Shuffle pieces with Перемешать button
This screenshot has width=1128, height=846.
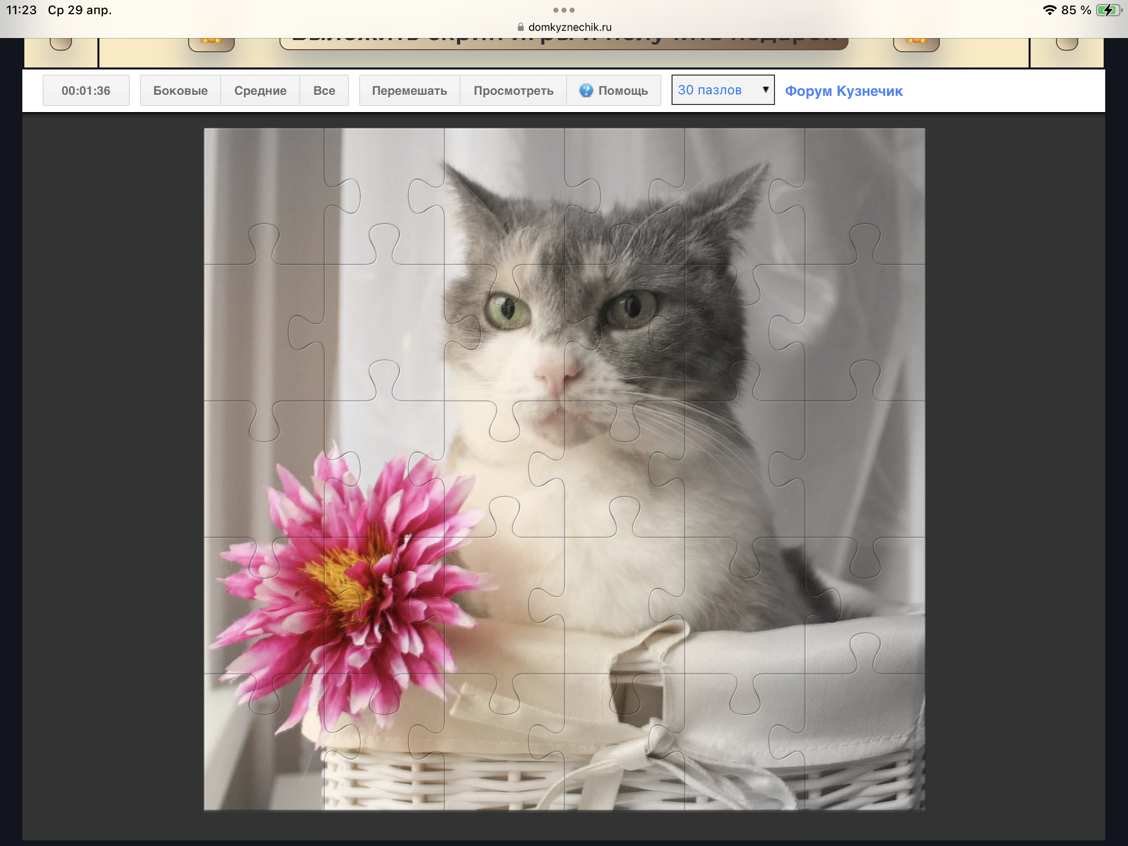(409, 91)
